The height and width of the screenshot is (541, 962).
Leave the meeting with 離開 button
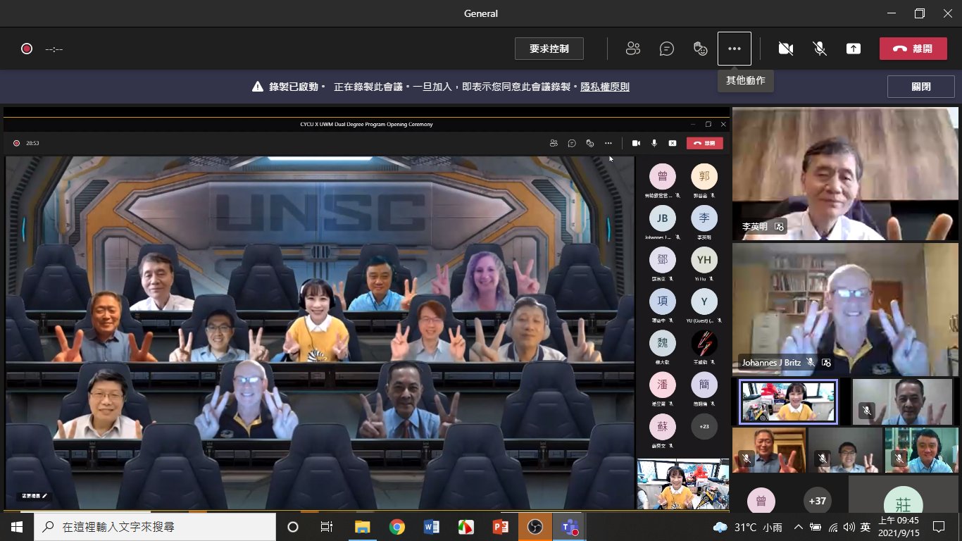point(913,49)
